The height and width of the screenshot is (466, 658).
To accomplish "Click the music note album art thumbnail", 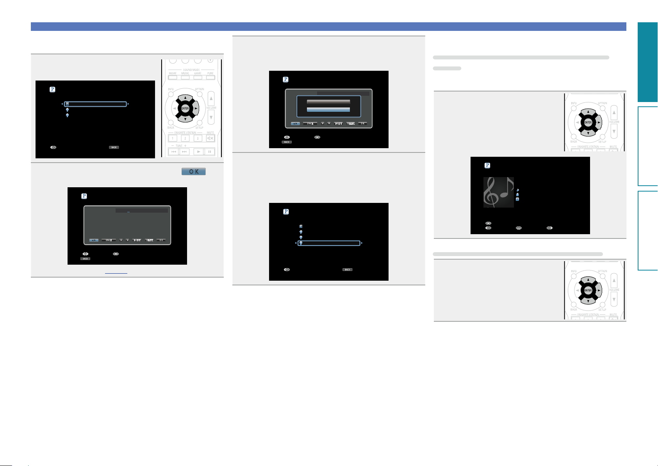I will [x=499, y=192].
